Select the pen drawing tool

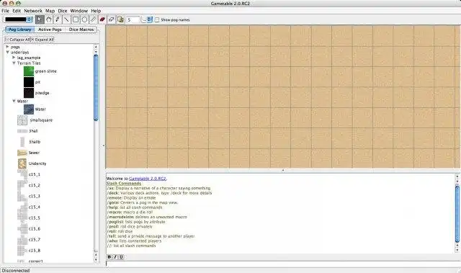pos(58,19)
